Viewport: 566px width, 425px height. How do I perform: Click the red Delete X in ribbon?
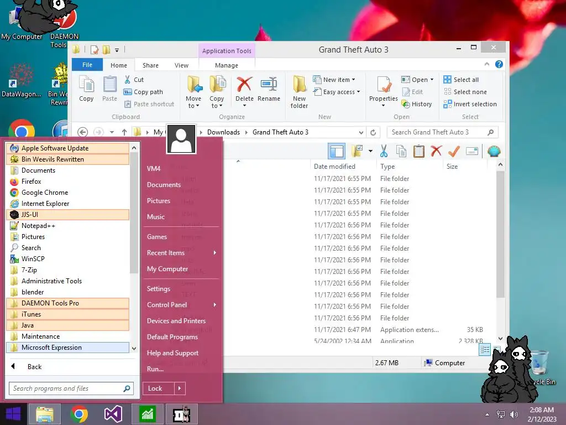click(x=244, y=85)
